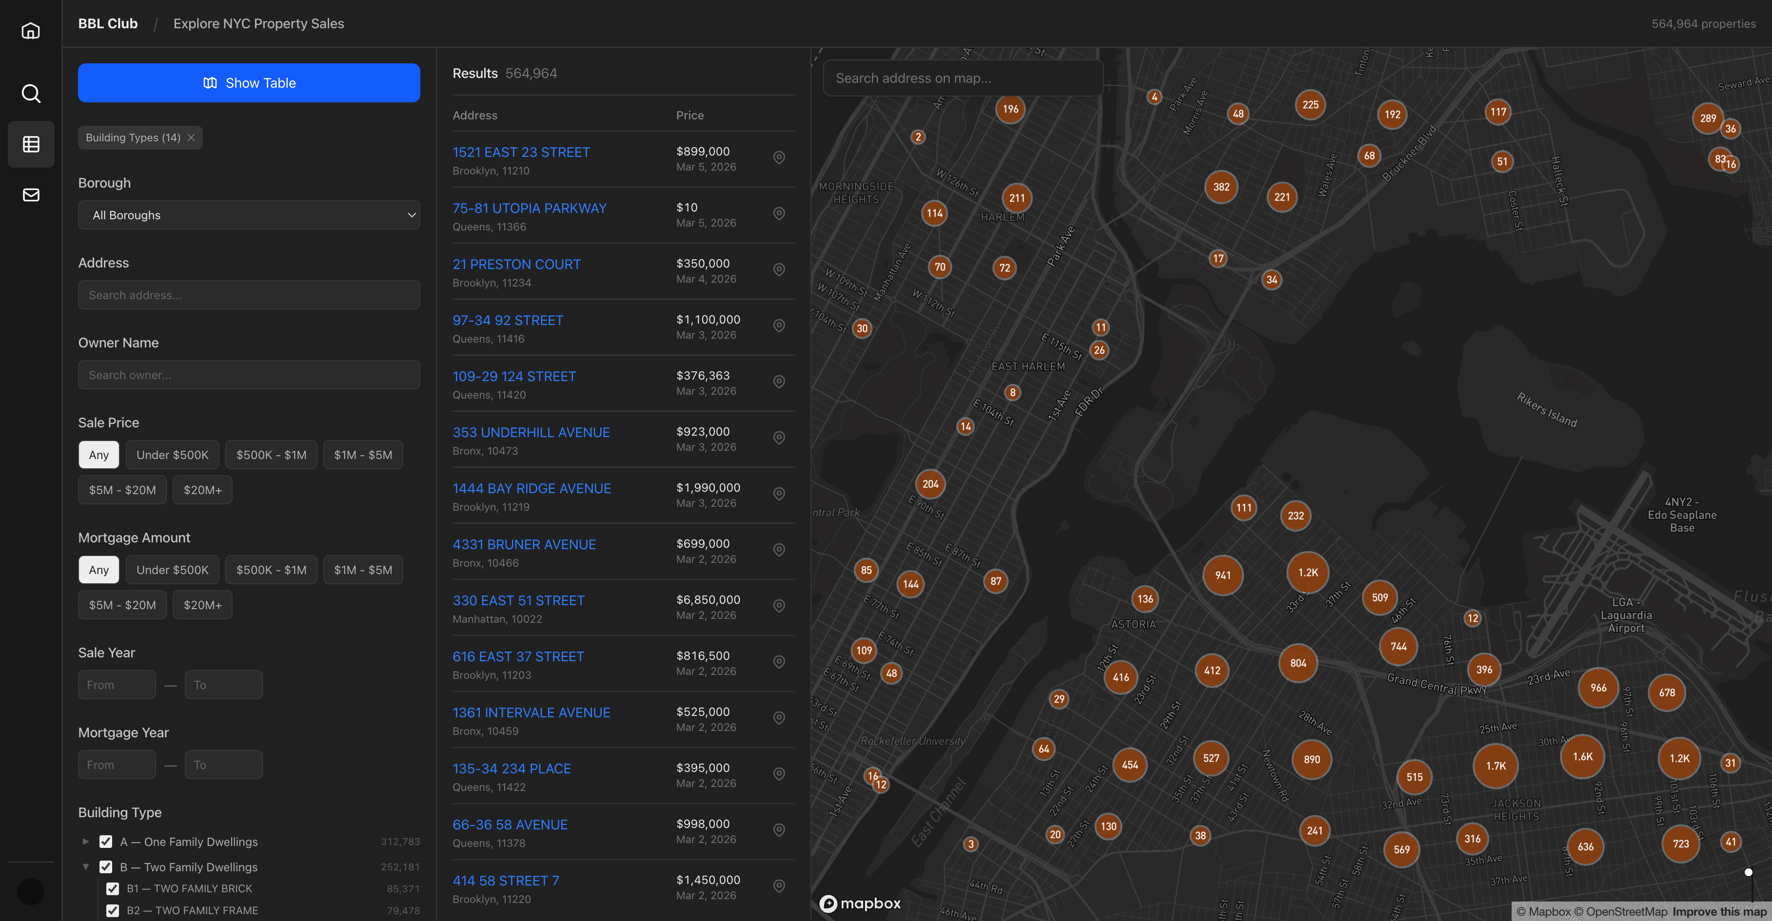Uncheck B2 — Two Family Frame
1772x921 pixels.
(113, 911)
